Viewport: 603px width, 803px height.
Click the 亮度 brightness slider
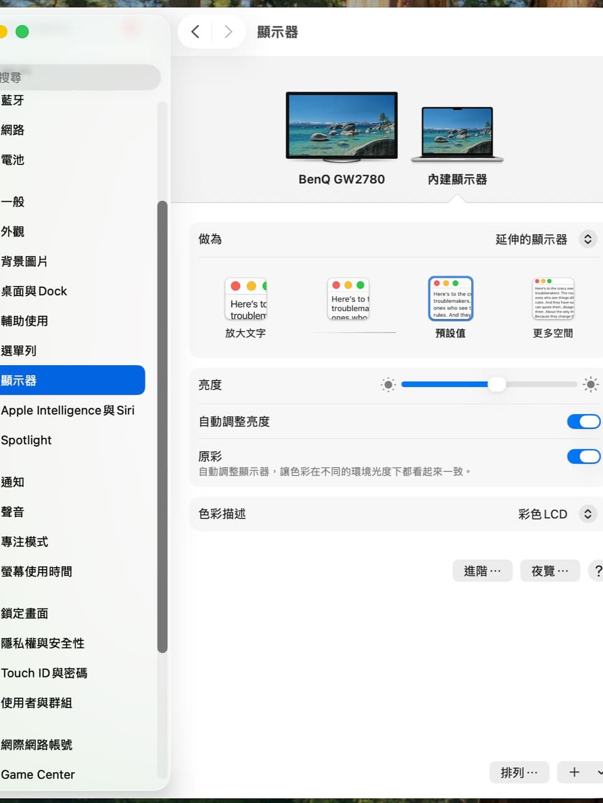coord(489,385)
